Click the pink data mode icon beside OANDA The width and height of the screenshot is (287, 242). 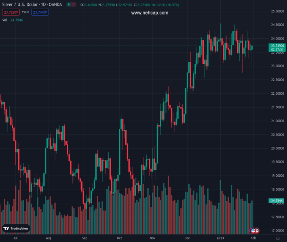coord(74,5)
